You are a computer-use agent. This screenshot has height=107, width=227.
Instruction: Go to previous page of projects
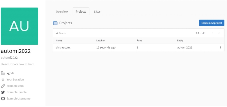(213, 33)
